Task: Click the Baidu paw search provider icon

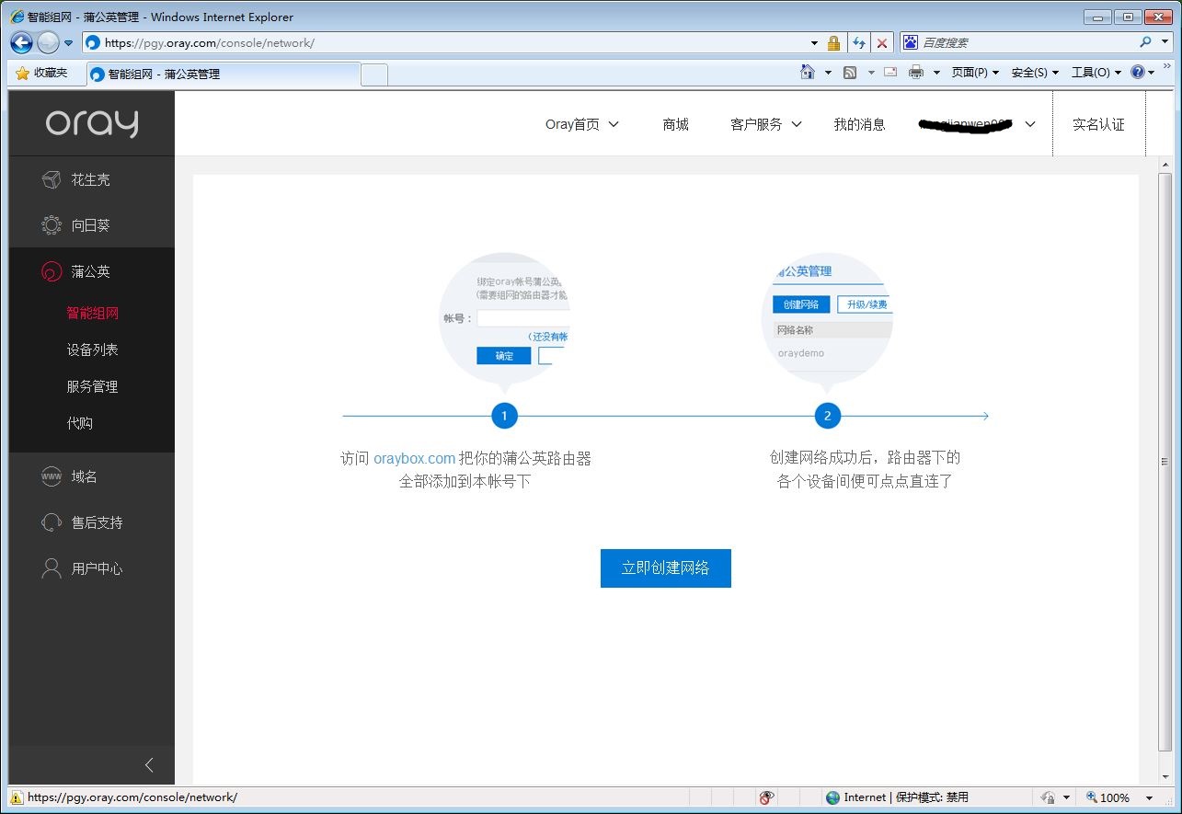Action: coord(911,42)
